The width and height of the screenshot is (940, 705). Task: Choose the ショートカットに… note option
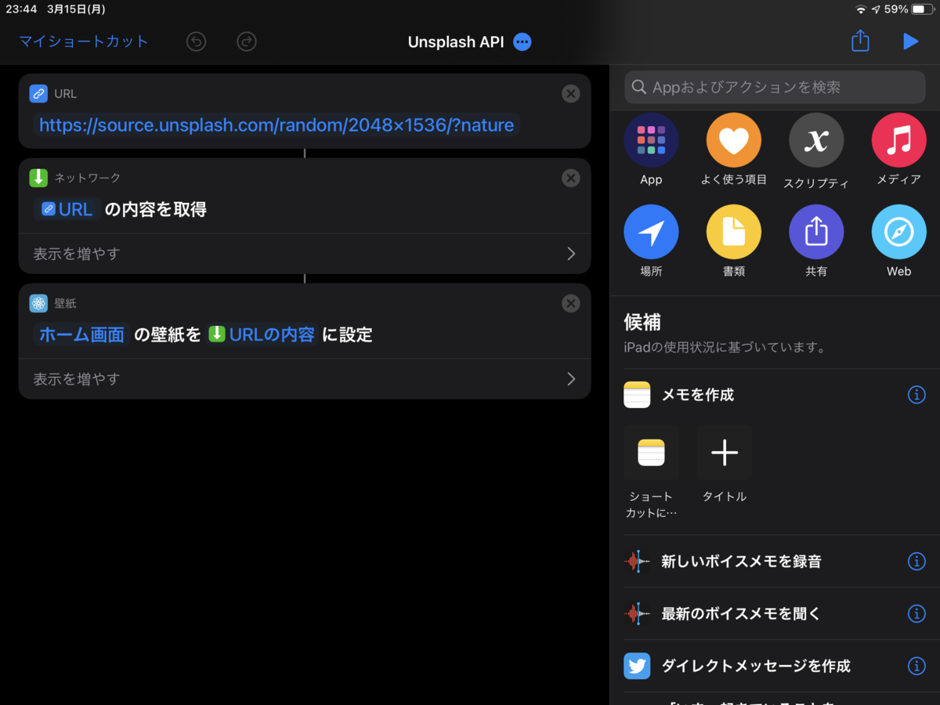click(651, 472)
